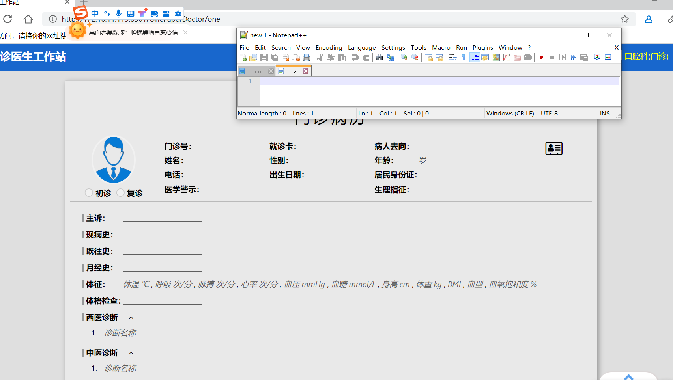Close the new 1 tab in Notepad++
673x380 pixels.
point(306,71)
